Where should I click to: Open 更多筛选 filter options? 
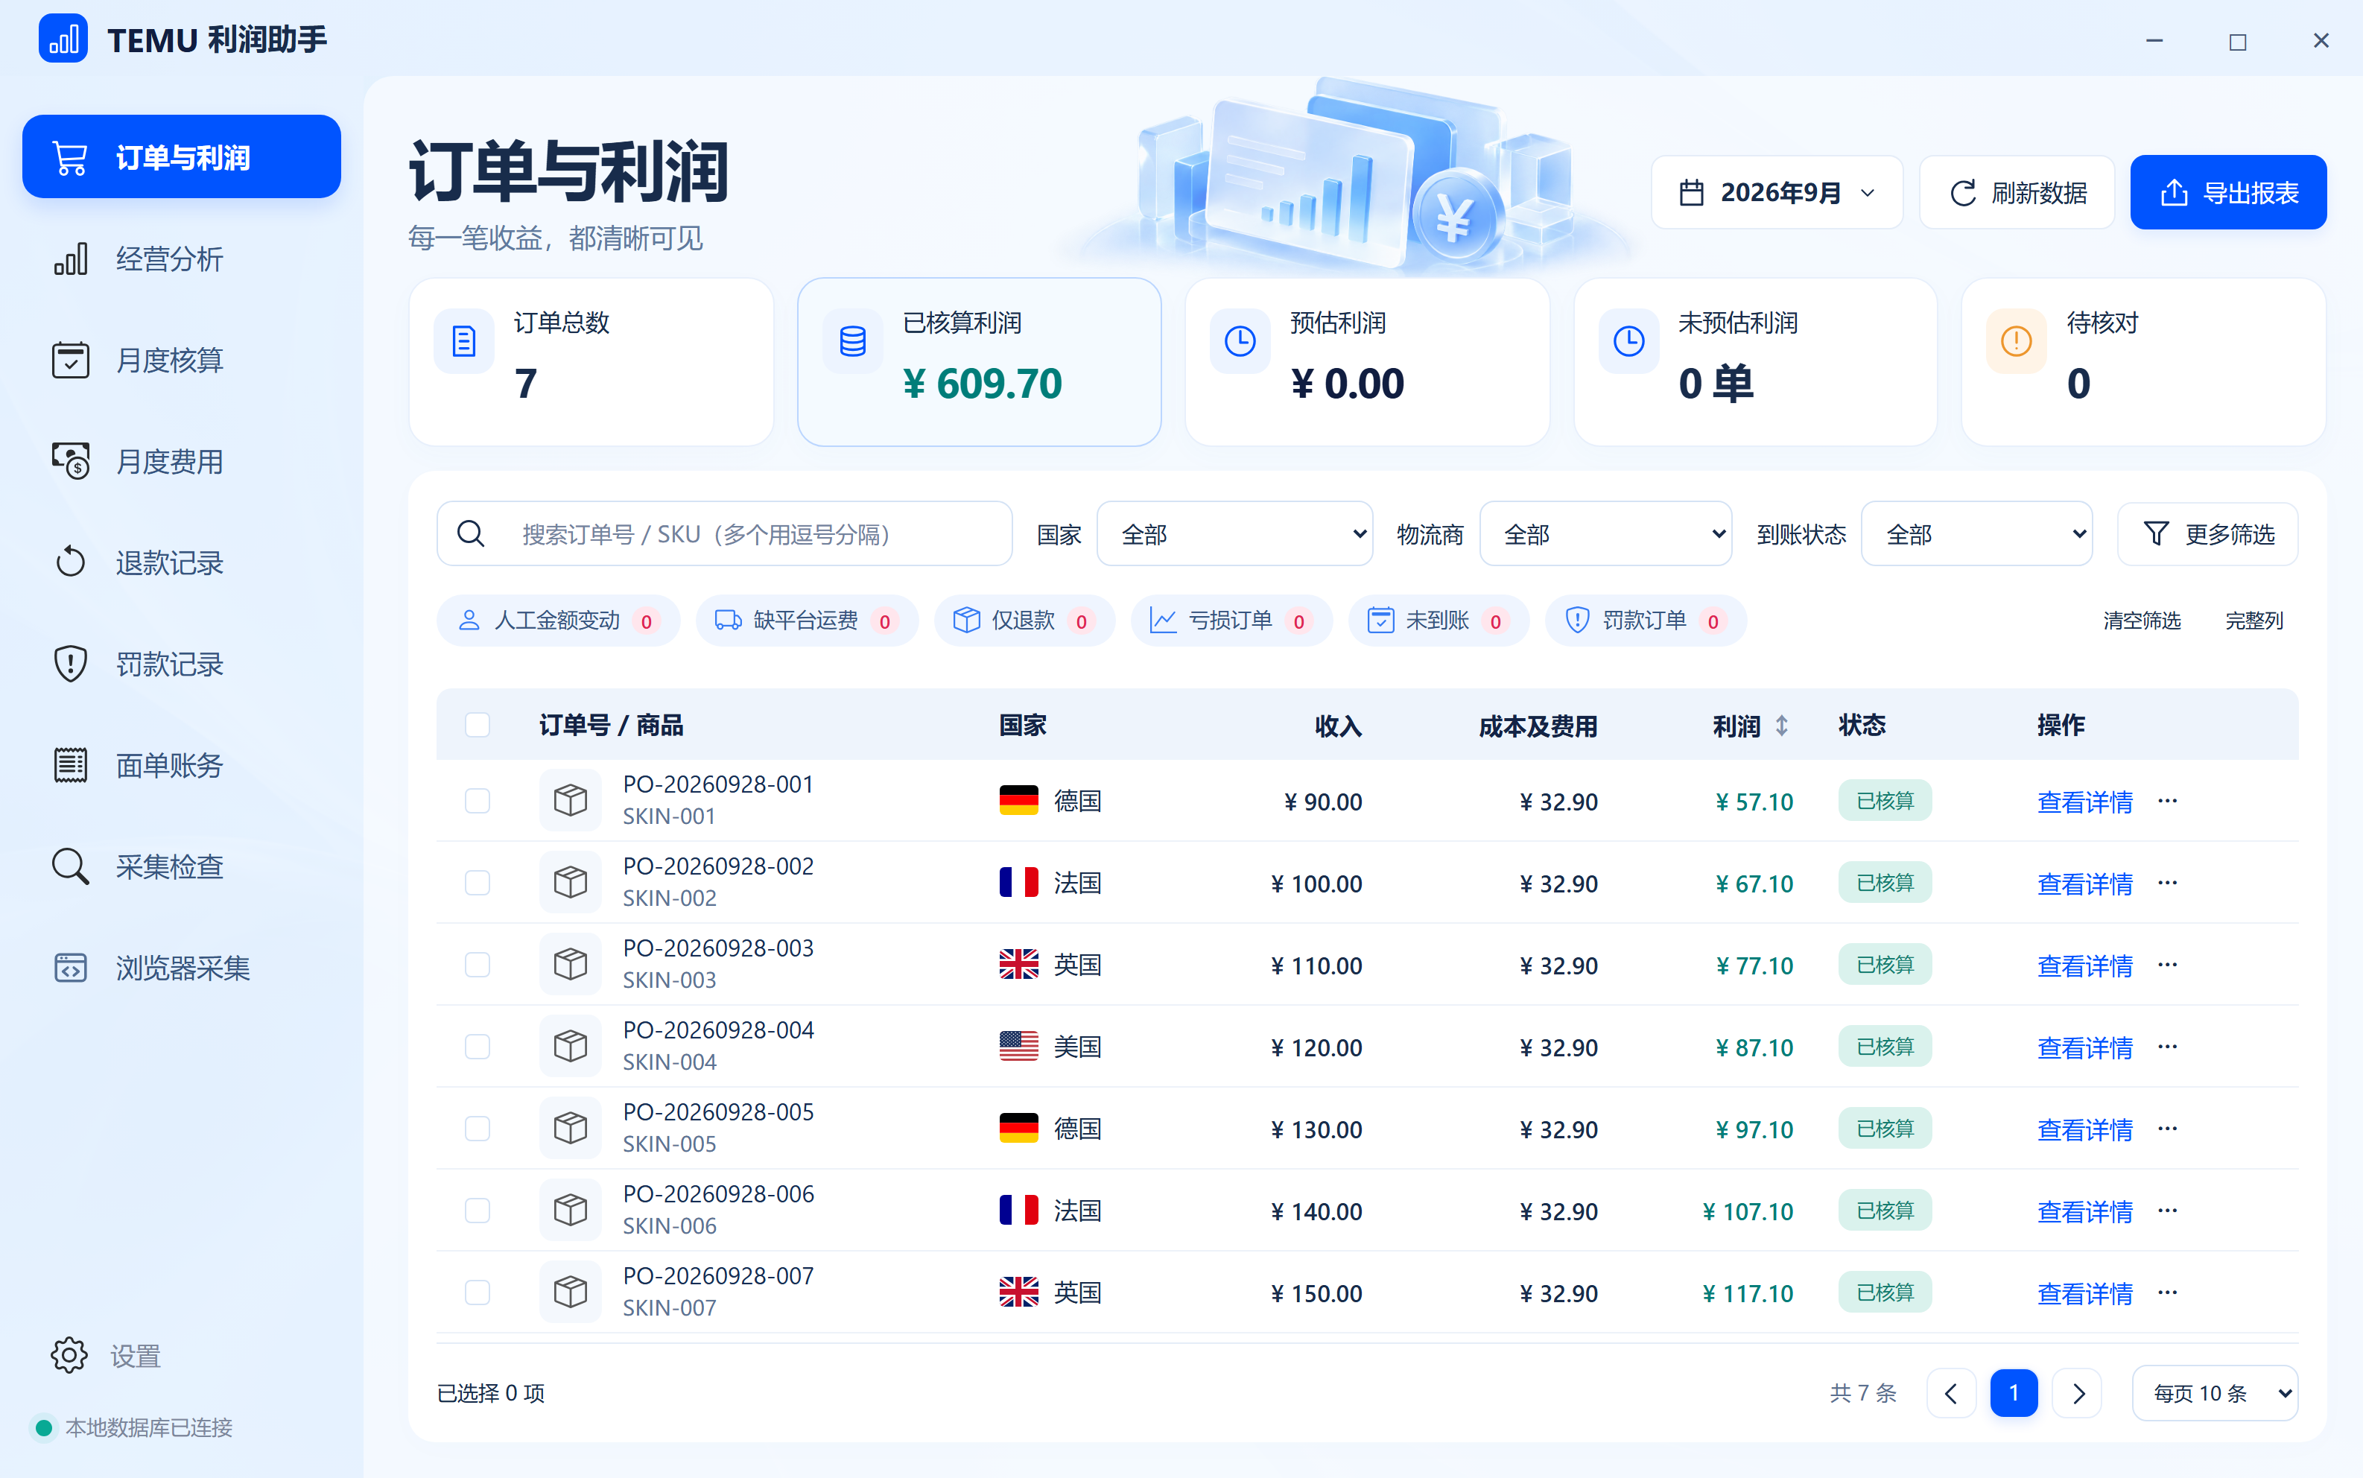(x=2207, y=533)
